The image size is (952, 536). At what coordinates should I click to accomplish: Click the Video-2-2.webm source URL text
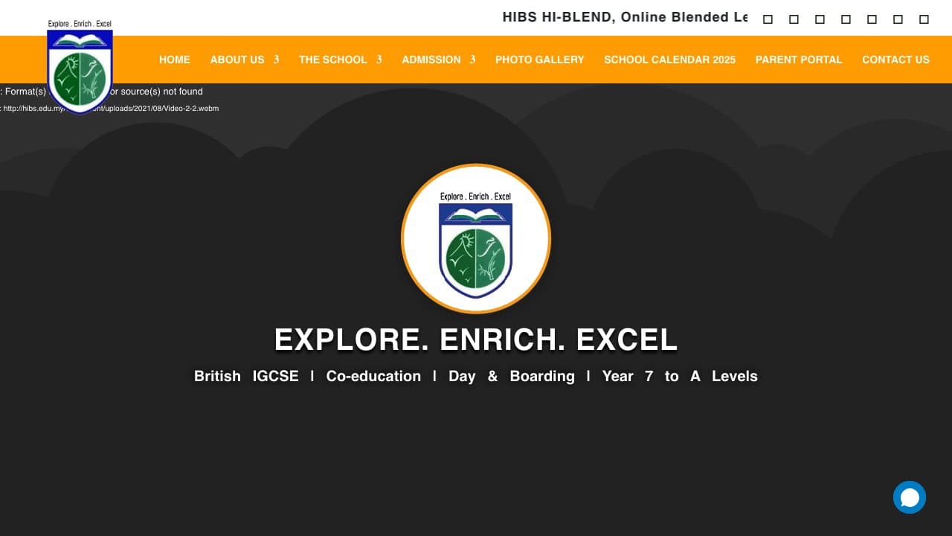click(x=109, y=108)
